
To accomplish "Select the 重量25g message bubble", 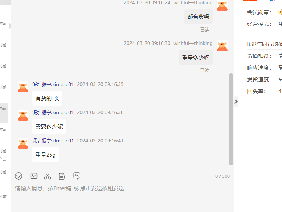I will pos(45,155).
